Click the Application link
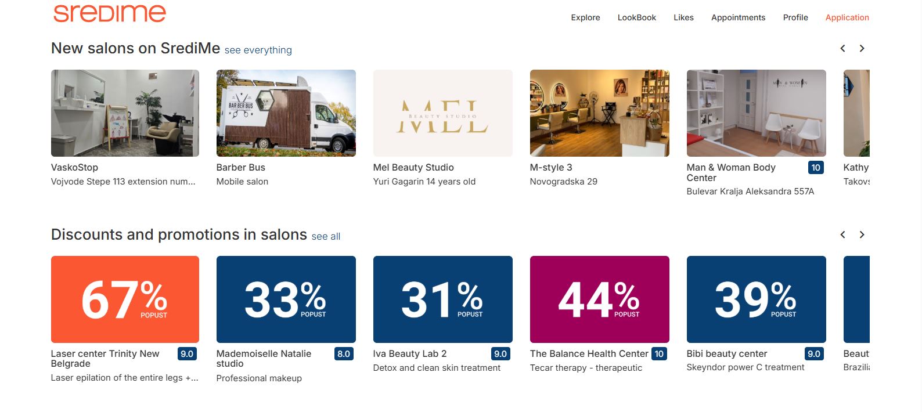 click(847, 17)
